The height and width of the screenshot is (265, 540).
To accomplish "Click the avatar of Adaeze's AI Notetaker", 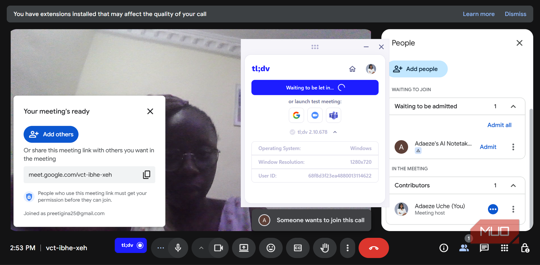I will (x=401, y=147).
